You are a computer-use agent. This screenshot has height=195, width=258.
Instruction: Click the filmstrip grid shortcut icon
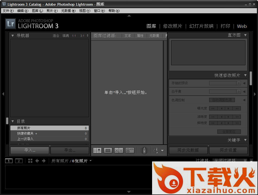point(30,161)
